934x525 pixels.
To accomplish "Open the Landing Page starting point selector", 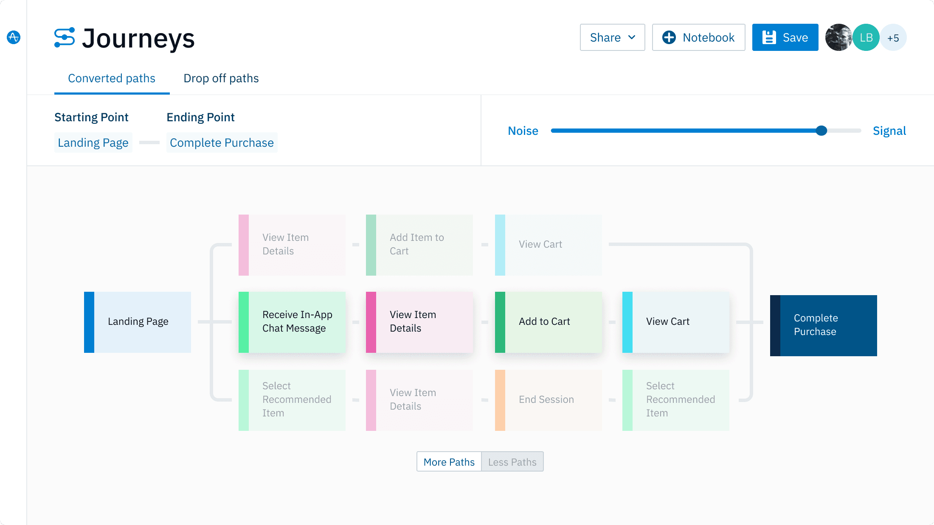I will [x=93, y=142].
